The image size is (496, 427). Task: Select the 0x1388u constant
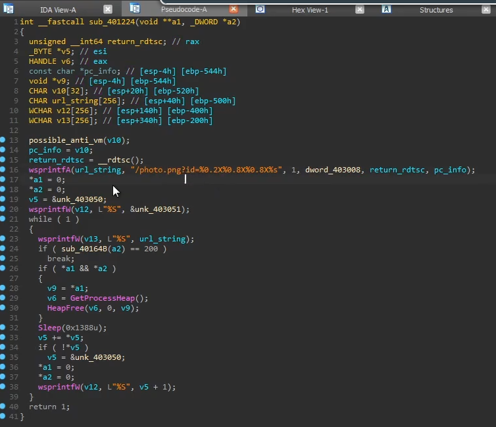(84, 328)
